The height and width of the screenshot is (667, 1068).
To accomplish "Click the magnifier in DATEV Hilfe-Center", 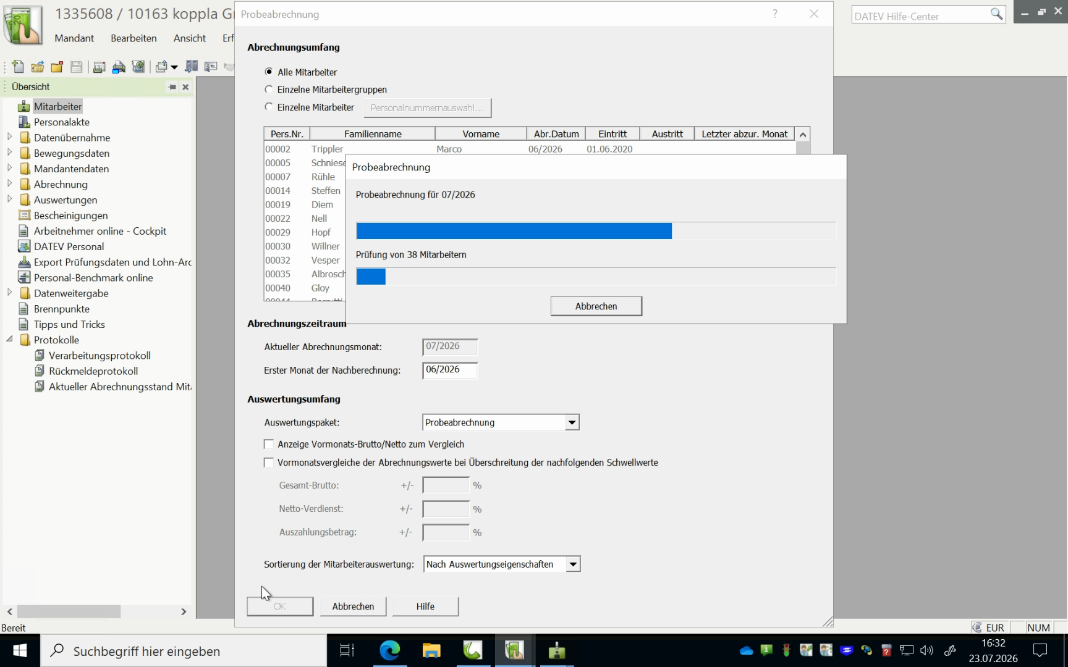I will point(996,14).
